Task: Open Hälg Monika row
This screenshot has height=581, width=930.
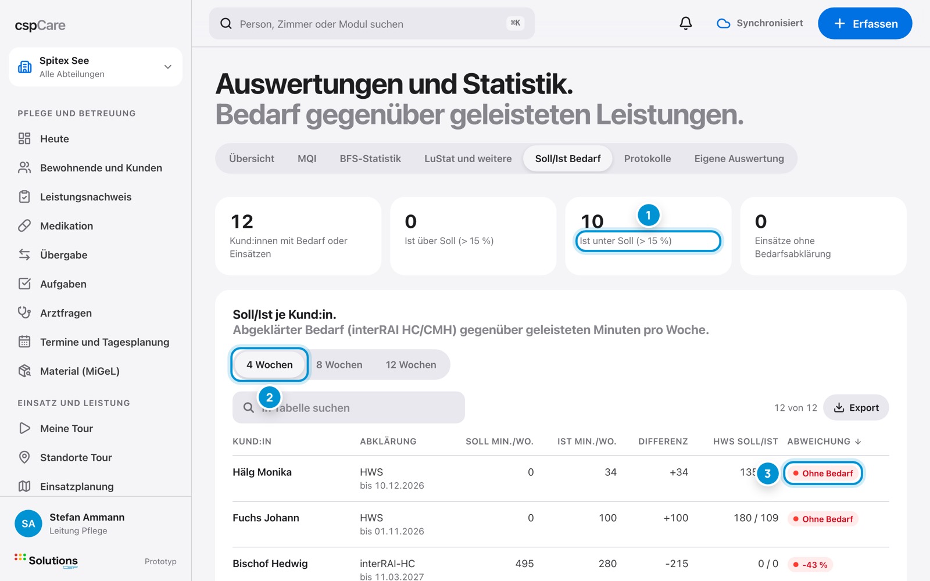Action: (x=561, y=479)
